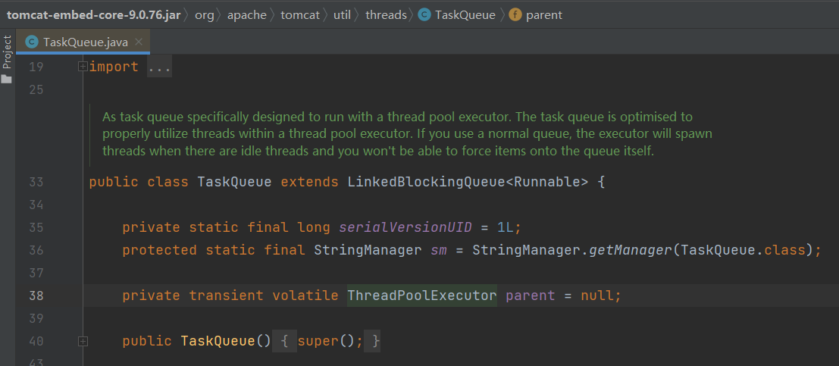
Task: Open the Project tool window tab
Action: click(x=7, y=52)
